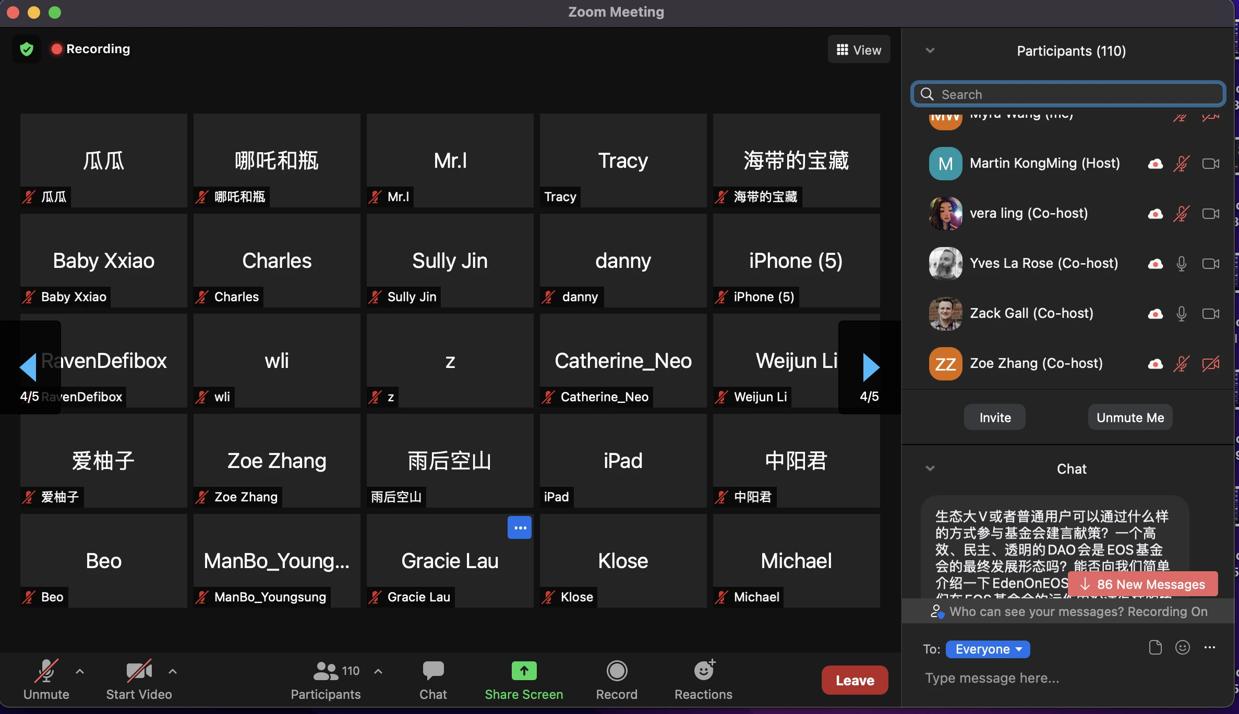Select Participants tab in toolbar
Image resolution: width=1239 pixels, height=714 pixels.
pyautogui.click(x=326, y=680)
